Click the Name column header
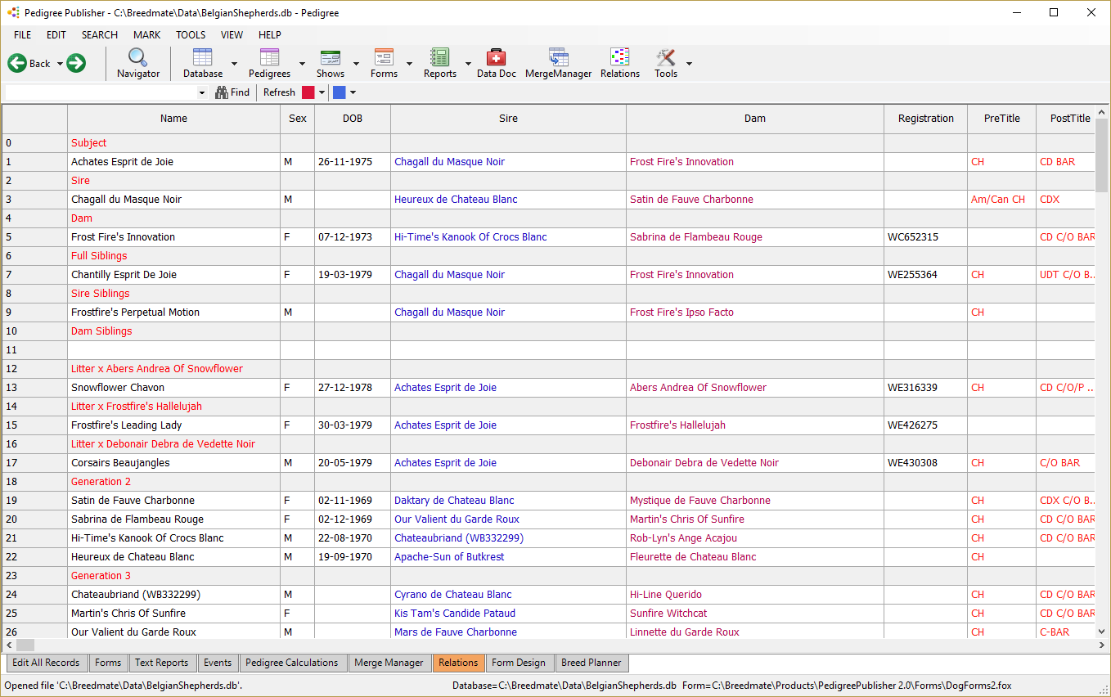1111x697 pixels. click(173, 119)
